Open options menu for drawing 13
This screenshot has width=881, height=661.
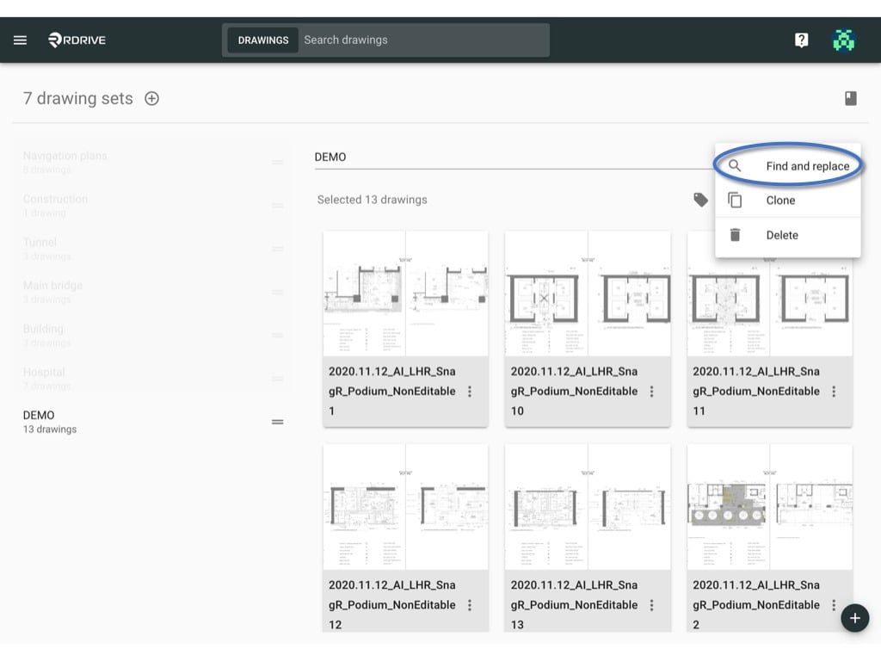coord(652,605)
